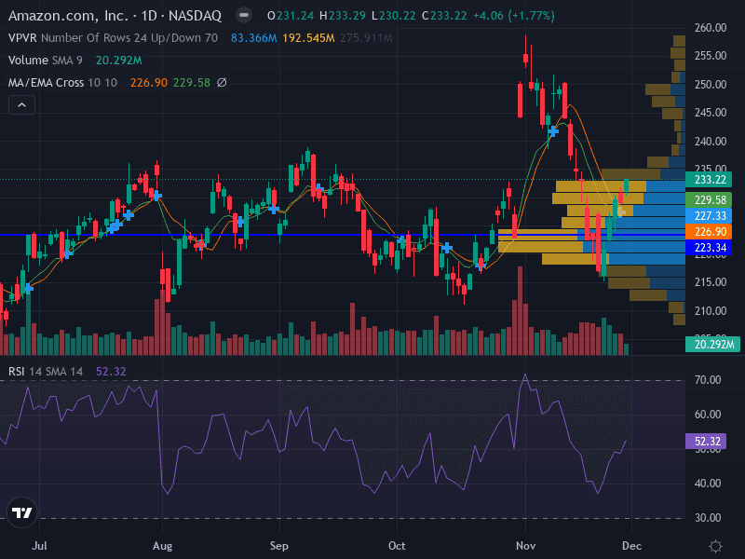Click the Volume SMA value 20.292M in legend
Viewport: 745px width, 559px height.
[x=119, y=60]
